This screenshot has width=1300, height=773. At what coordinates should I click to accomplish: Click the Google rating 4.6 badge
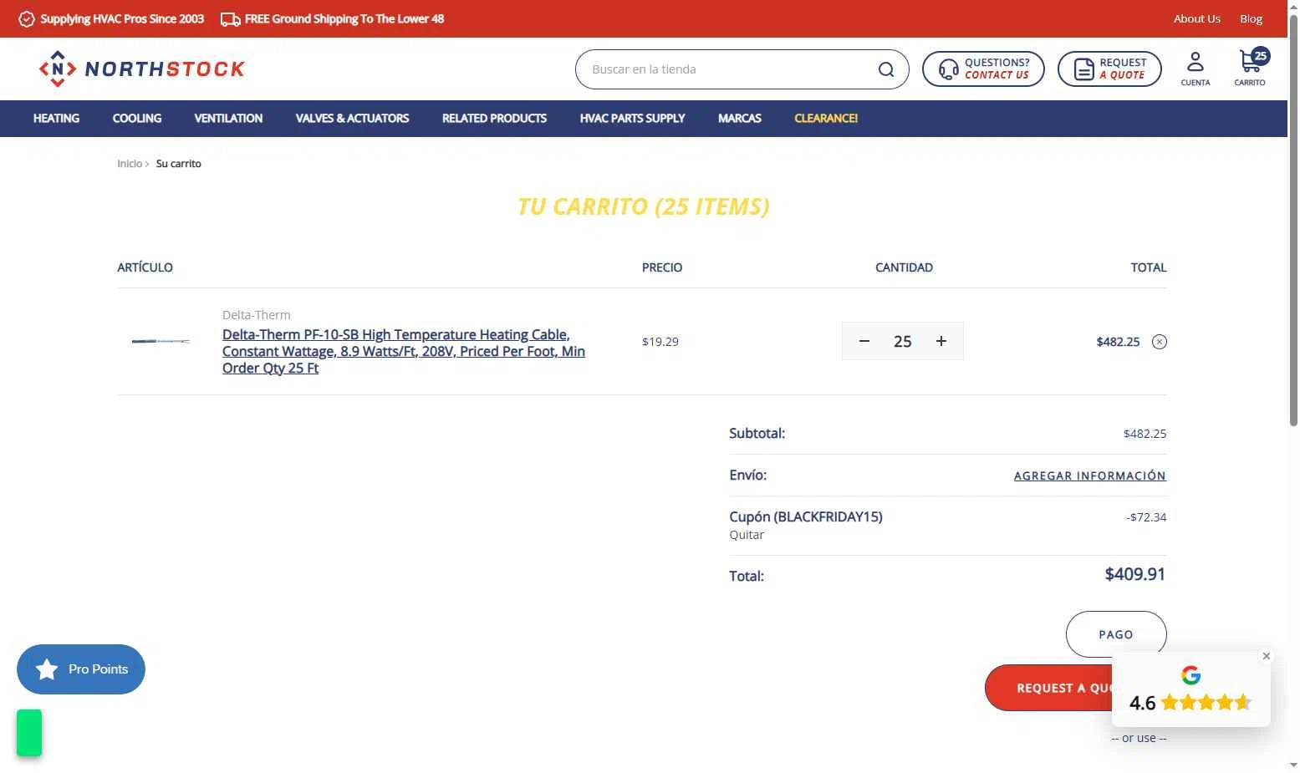click(1190, 690)
